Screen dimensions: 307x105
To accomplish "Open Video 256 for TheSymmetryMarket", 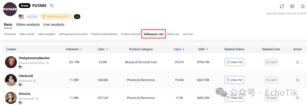I will pyautogui.click(x=234, y=62).
